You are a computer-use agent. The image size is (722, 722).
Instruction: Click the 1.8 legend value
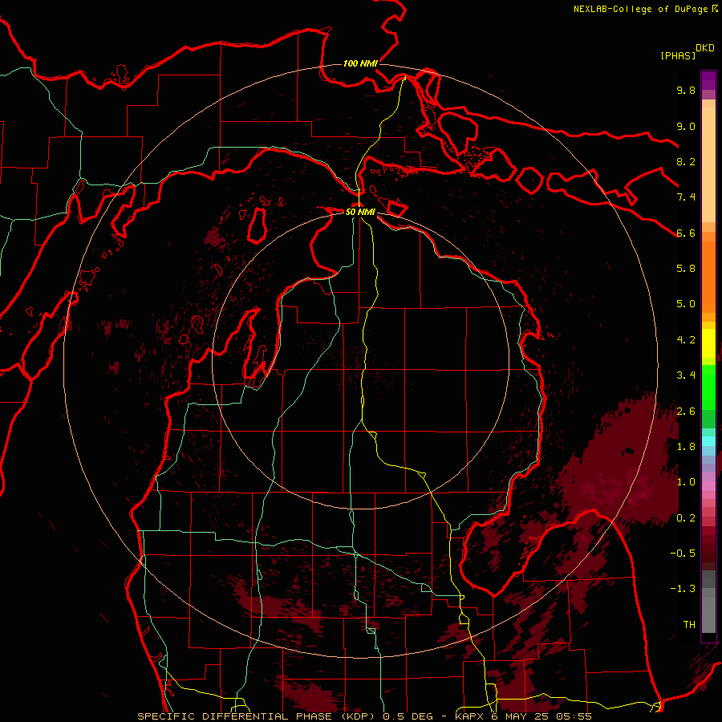686,447
